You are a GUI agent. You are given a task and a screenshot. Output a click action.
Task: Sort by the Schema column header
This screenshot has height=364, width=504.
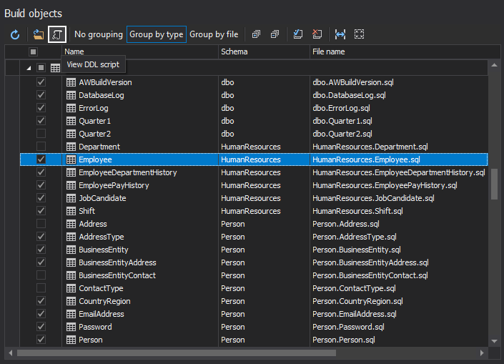pyautogui.click(x=263, y=51)
